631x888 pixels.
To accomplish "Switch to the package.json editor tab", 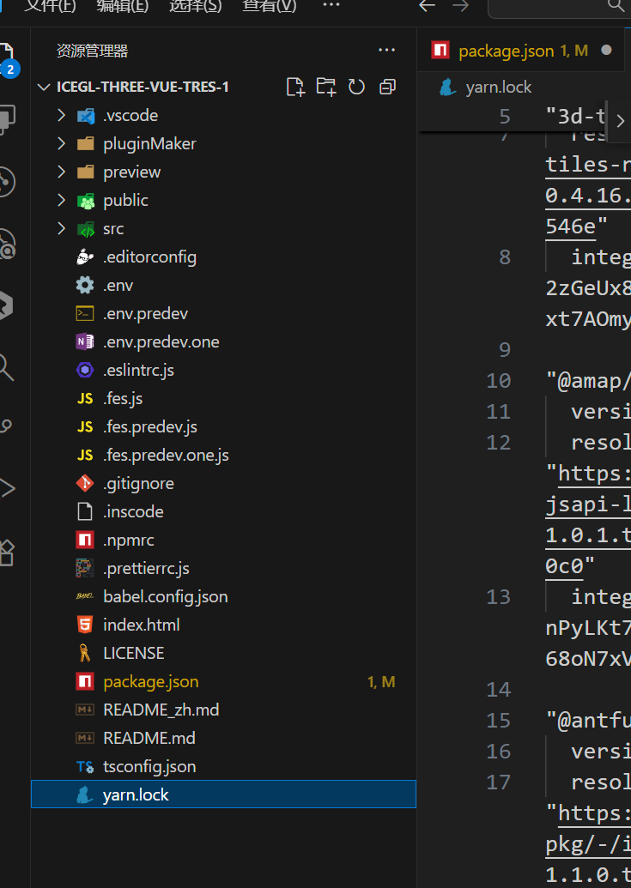I will 506,51.
